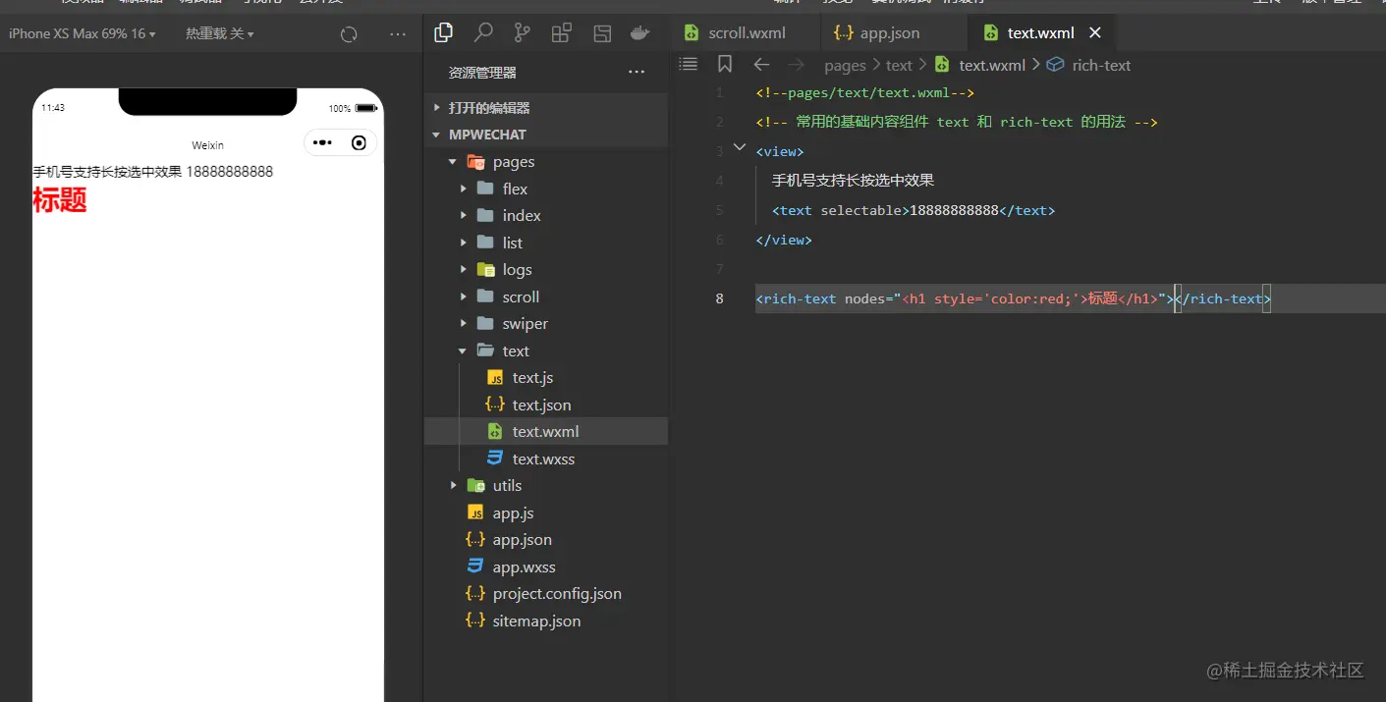Tap the mini program capsule menu dots

pos(322,143)
